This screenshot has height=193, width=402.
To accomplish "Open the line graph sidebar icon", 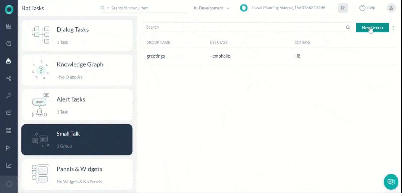I will point(9,165).
